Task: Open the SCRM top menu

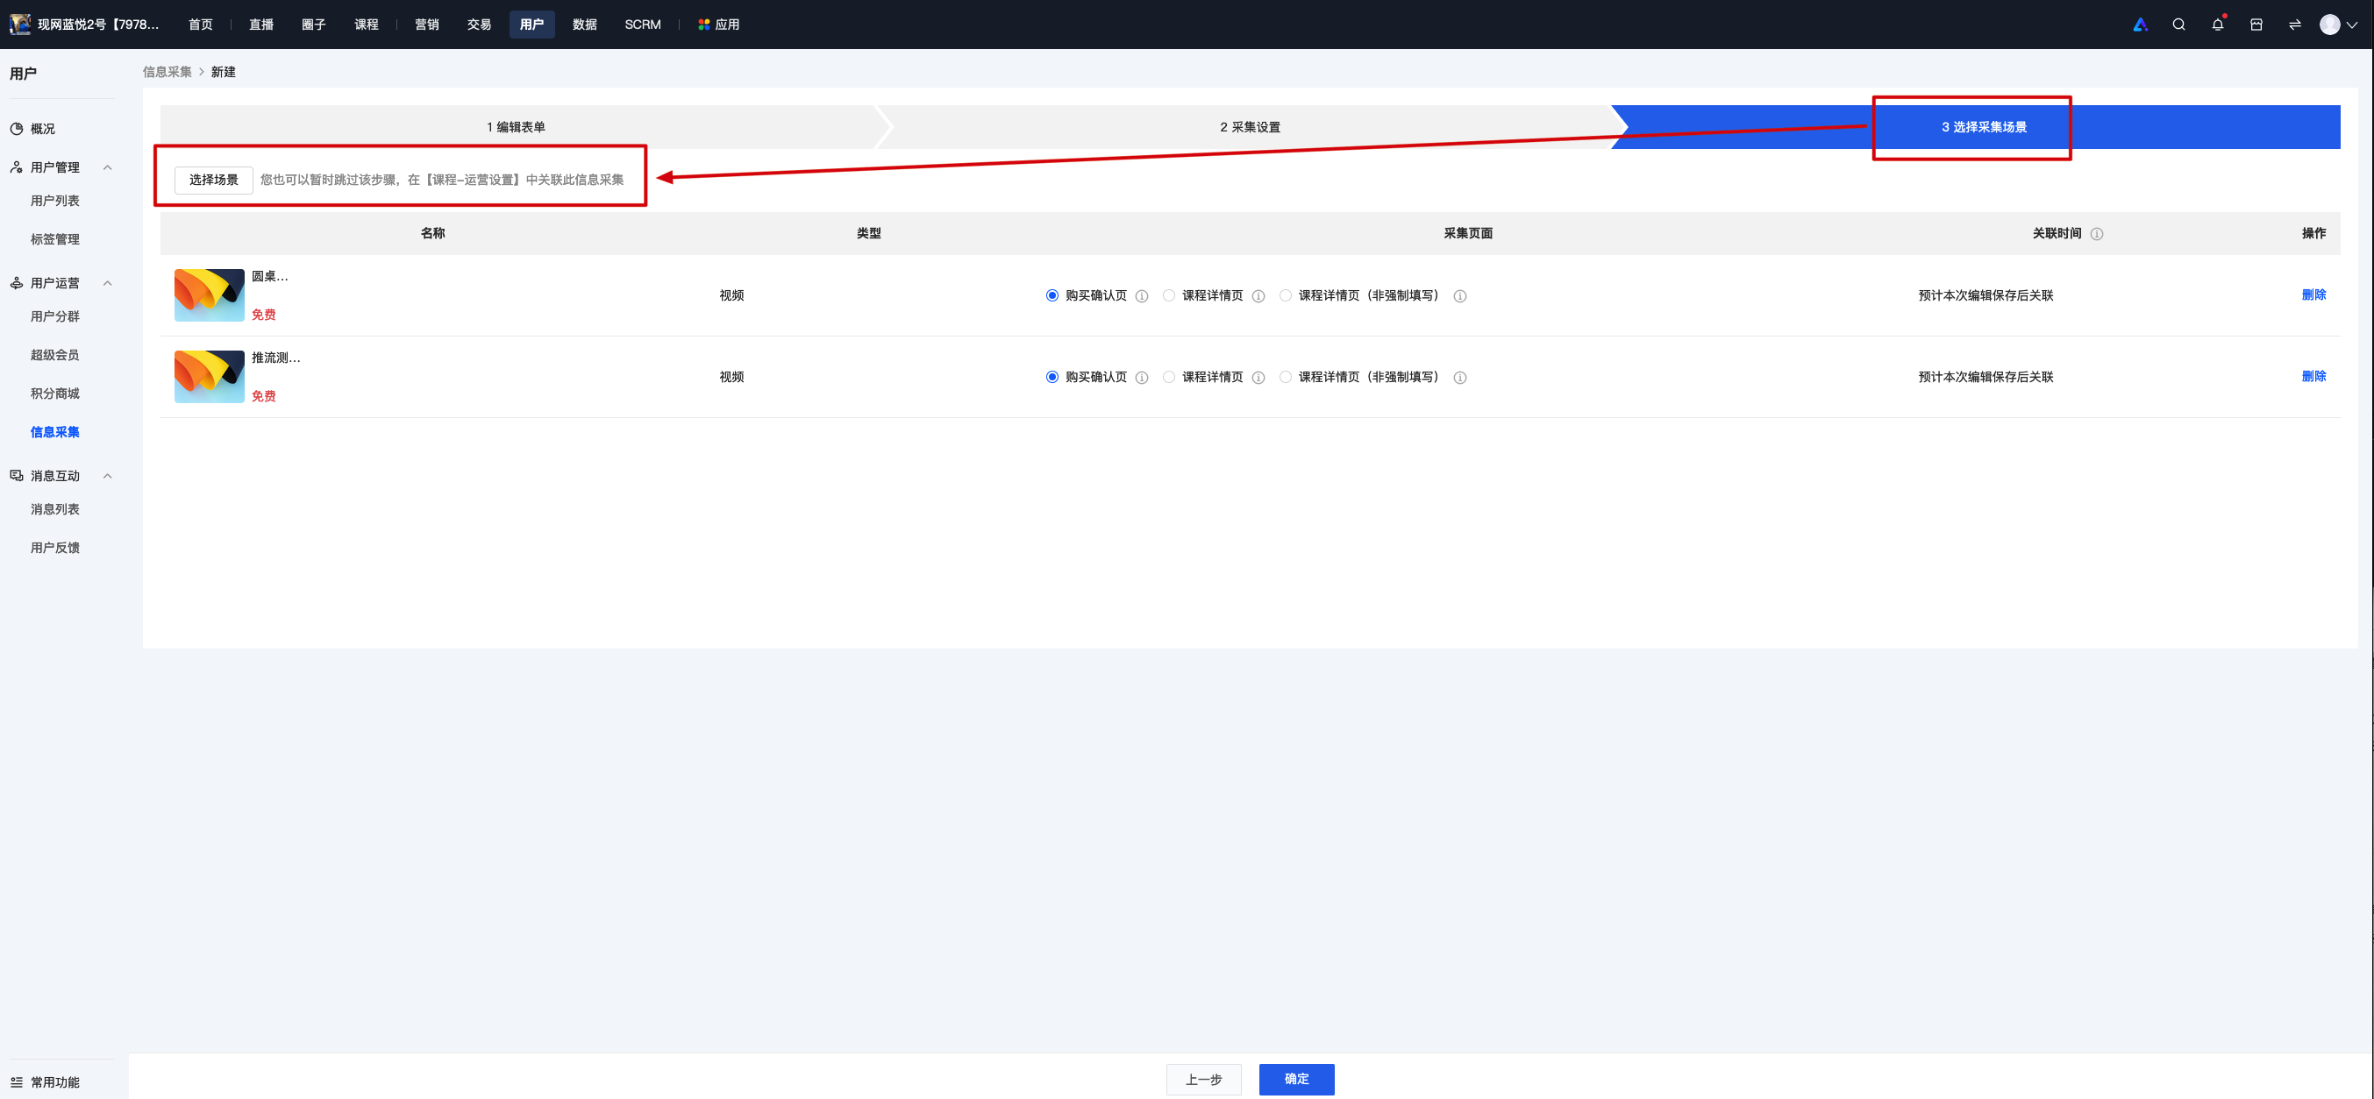Action: [x=642, y=25]
